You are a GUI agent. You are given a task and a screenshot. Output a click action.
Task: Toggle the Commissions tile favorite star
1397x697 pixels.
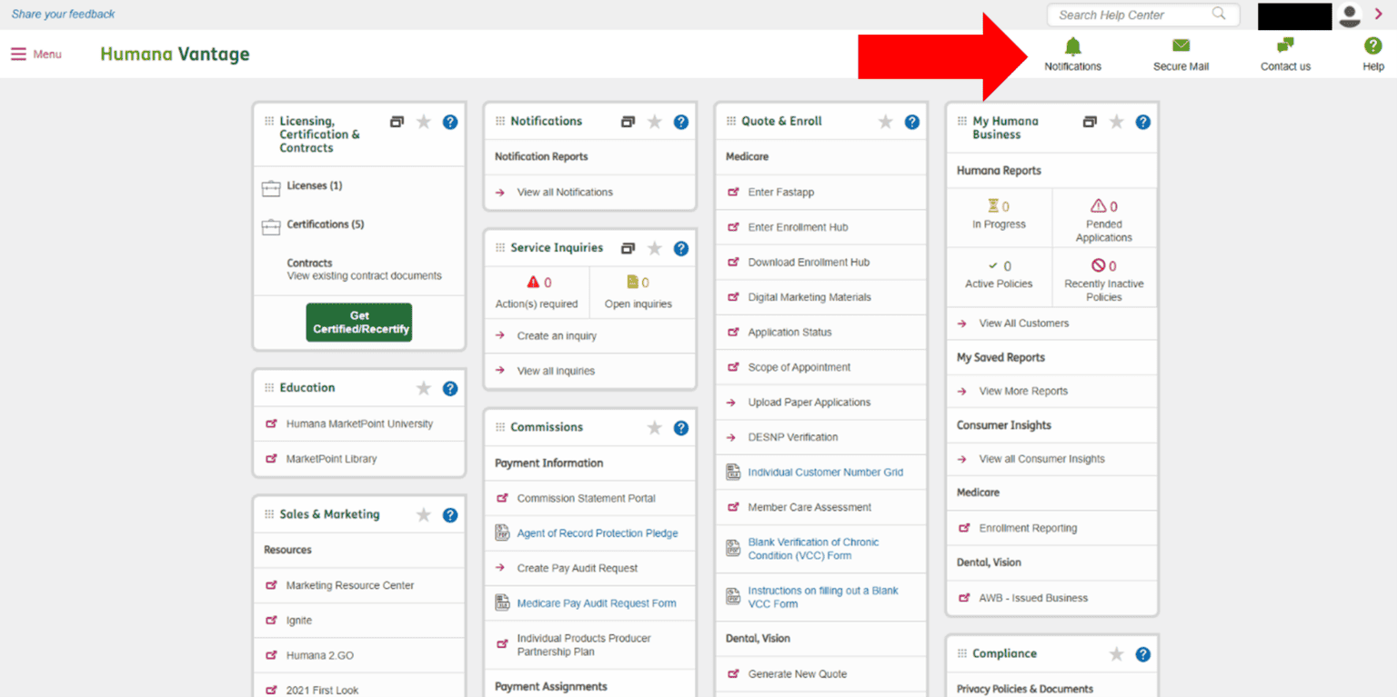coord(653,427)
